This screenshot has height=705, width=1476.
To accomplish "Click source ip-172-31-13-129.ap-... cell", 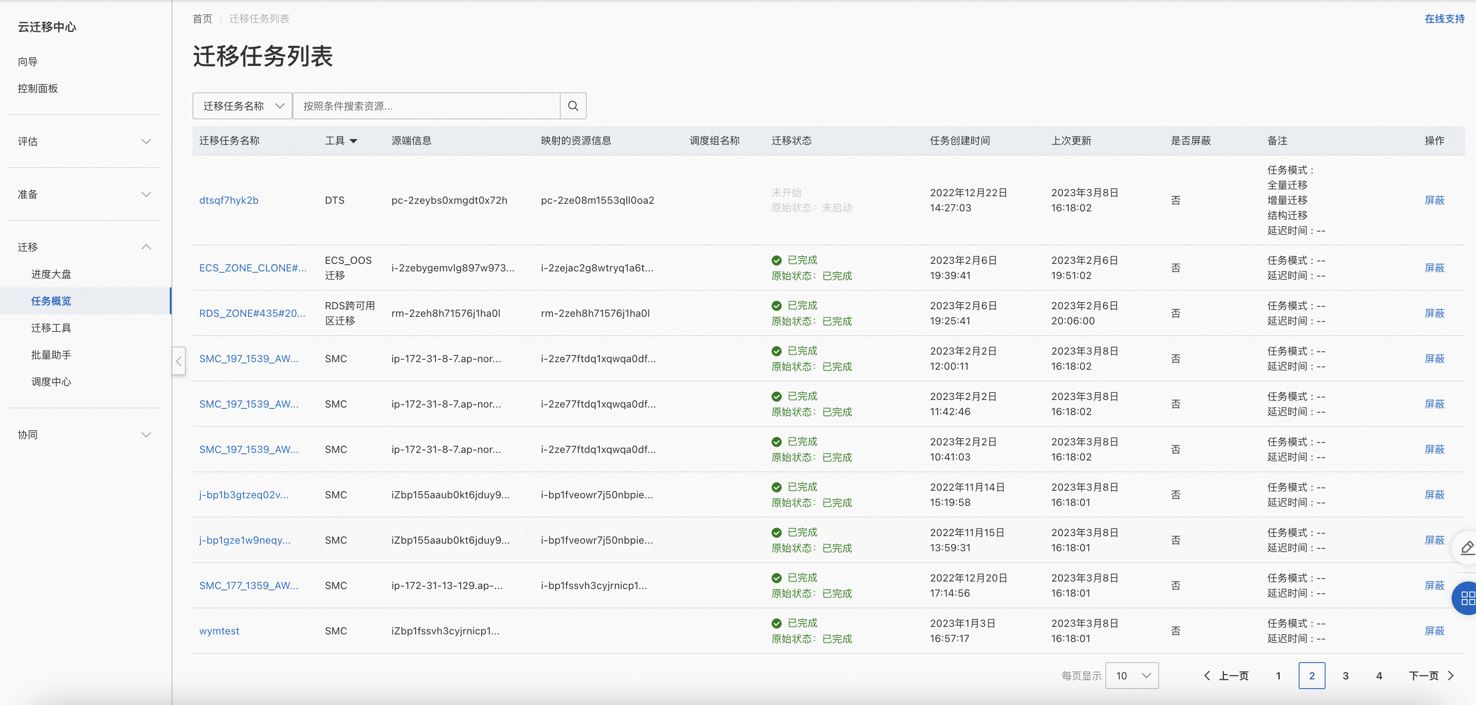I will click(447, 585).
